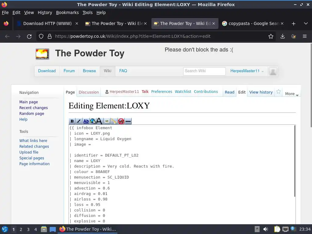The width and height of the screenshot is (312, 234).
Task: Bookmark this page with the star
Action: point(271,36)
